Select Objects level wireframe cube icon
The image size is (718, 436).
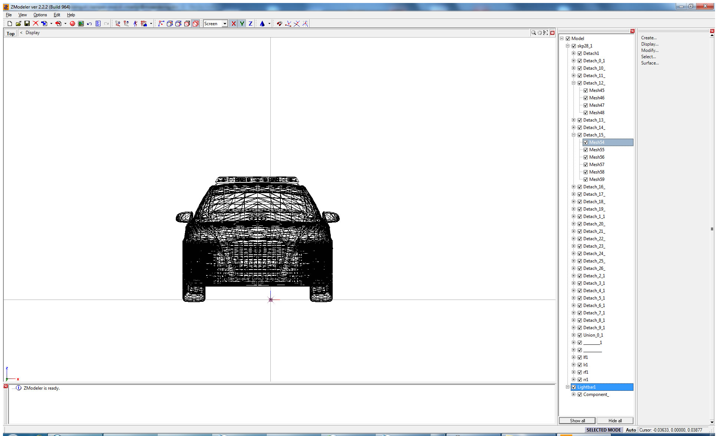tap(169, 23)
